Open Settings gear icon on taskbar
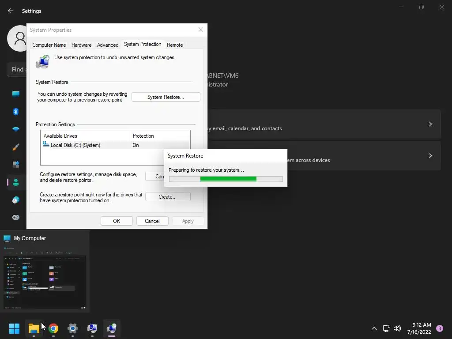452x339 pixels. tap(73, 328)
